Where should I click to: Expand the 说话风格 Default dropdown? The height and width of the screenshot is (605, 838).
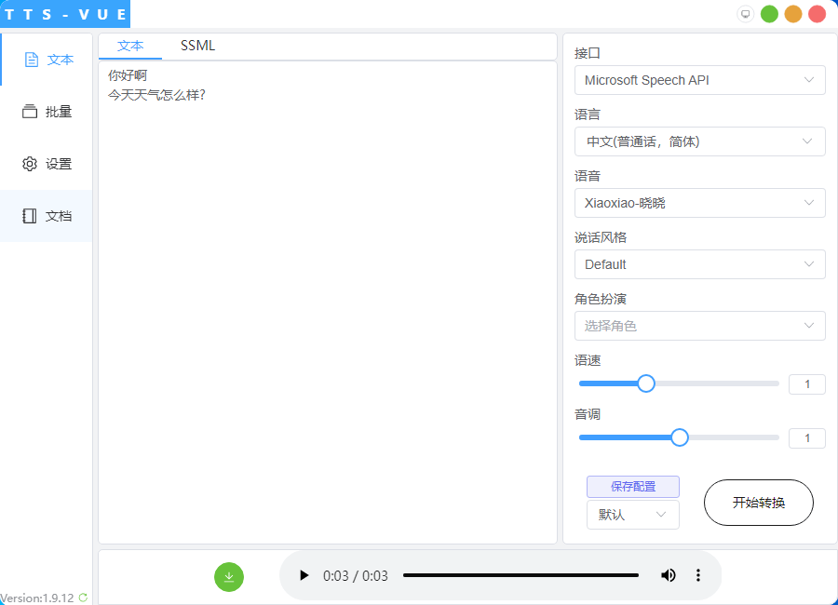[x=699, y=264]
